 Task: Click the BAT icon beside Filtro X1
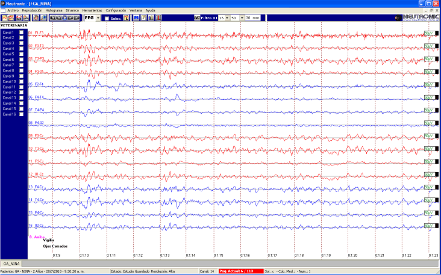[x=197, y=18]
